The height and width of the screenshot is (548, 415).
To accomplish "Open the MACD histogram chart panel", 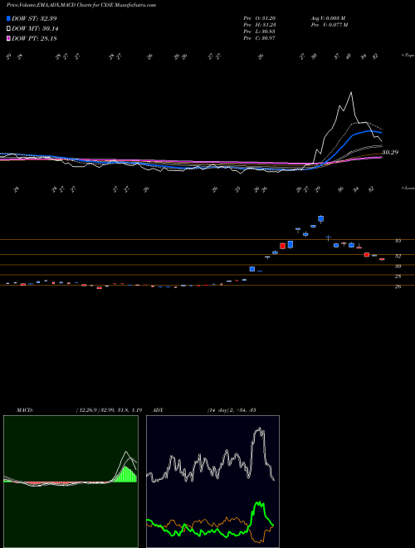I will tap(71, 482).
